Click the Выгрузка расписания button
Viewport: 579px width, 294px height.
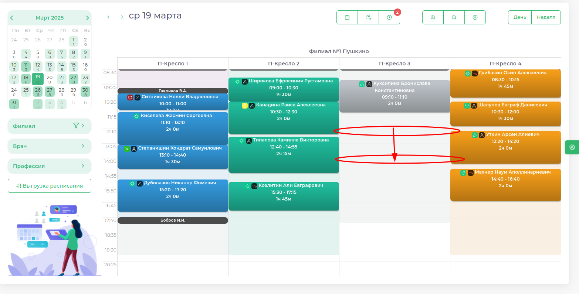pos(50,186)
